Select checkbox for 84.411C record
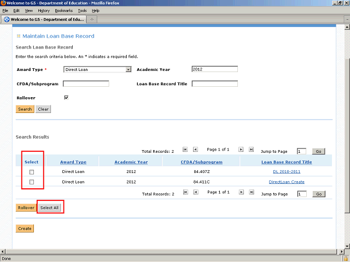Image resolution: width=350 pixels, height=262 pixels. [x=32, y=182]
